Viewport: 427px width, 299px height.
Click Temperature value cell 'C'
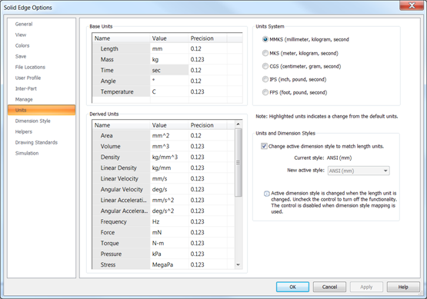[x=169, y=91]
